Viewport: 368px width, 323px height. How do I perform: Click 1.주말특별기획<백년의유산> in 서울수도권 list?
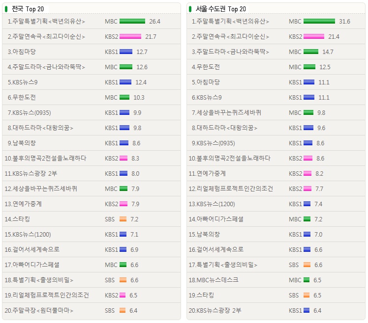click(230, 21)
